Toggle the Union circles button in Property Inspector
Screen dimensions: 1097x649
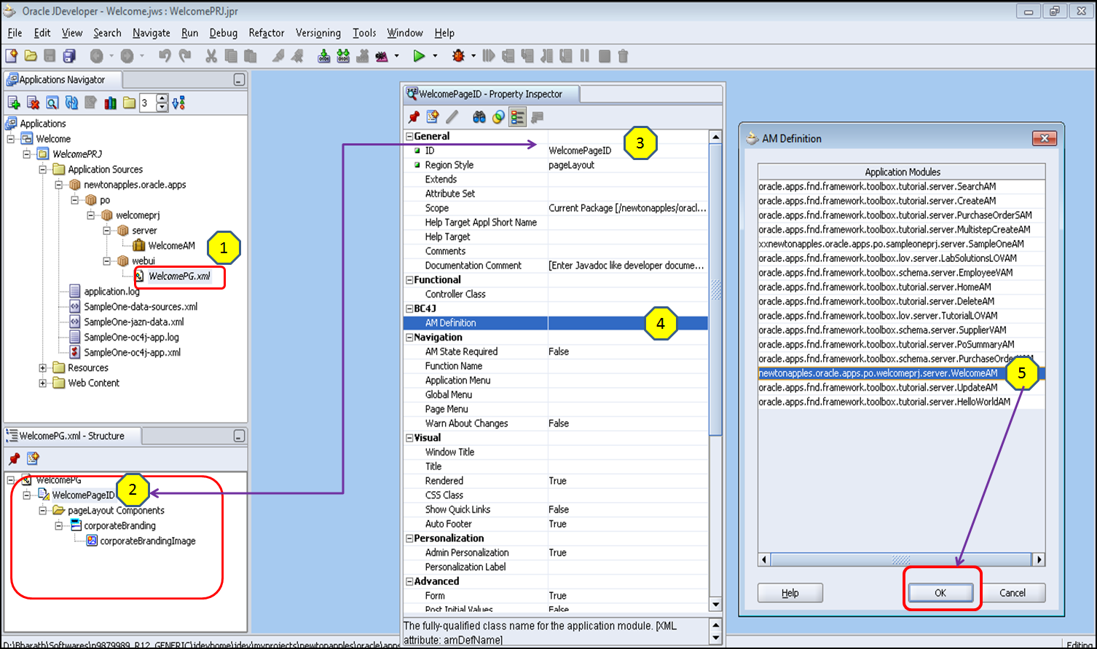tap(498, 117)
